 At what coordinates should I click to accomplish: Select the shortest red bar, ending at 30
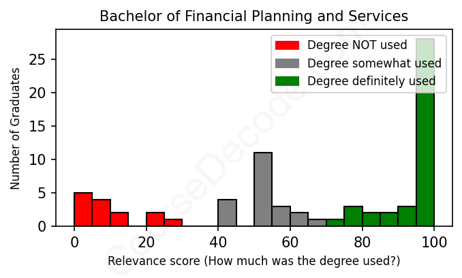[x=173, y=223]
